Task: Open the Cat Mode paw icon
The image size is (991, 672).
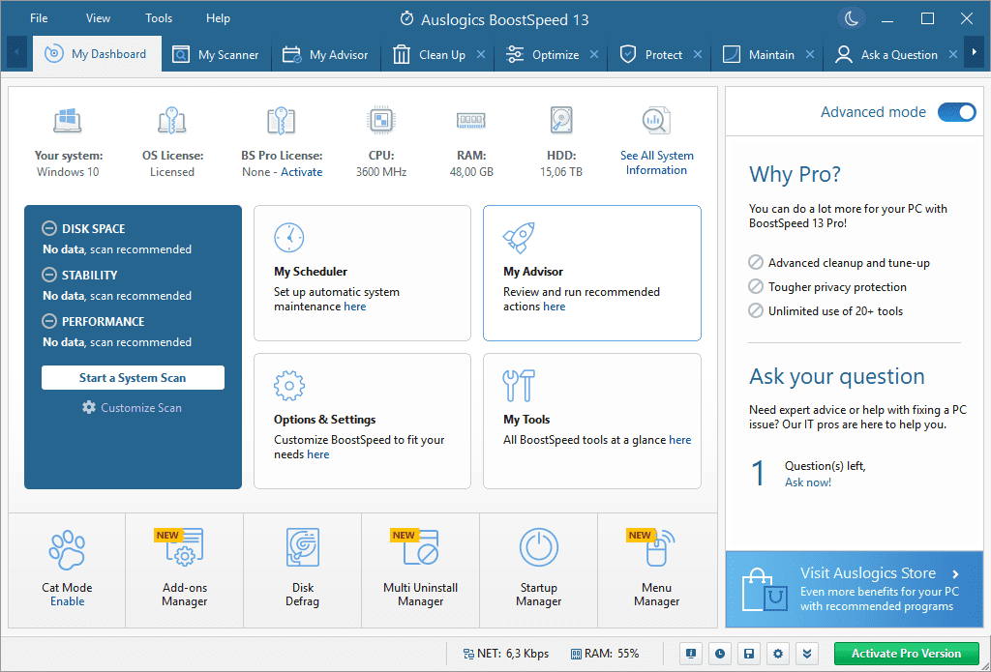Action: coord(67,550)
